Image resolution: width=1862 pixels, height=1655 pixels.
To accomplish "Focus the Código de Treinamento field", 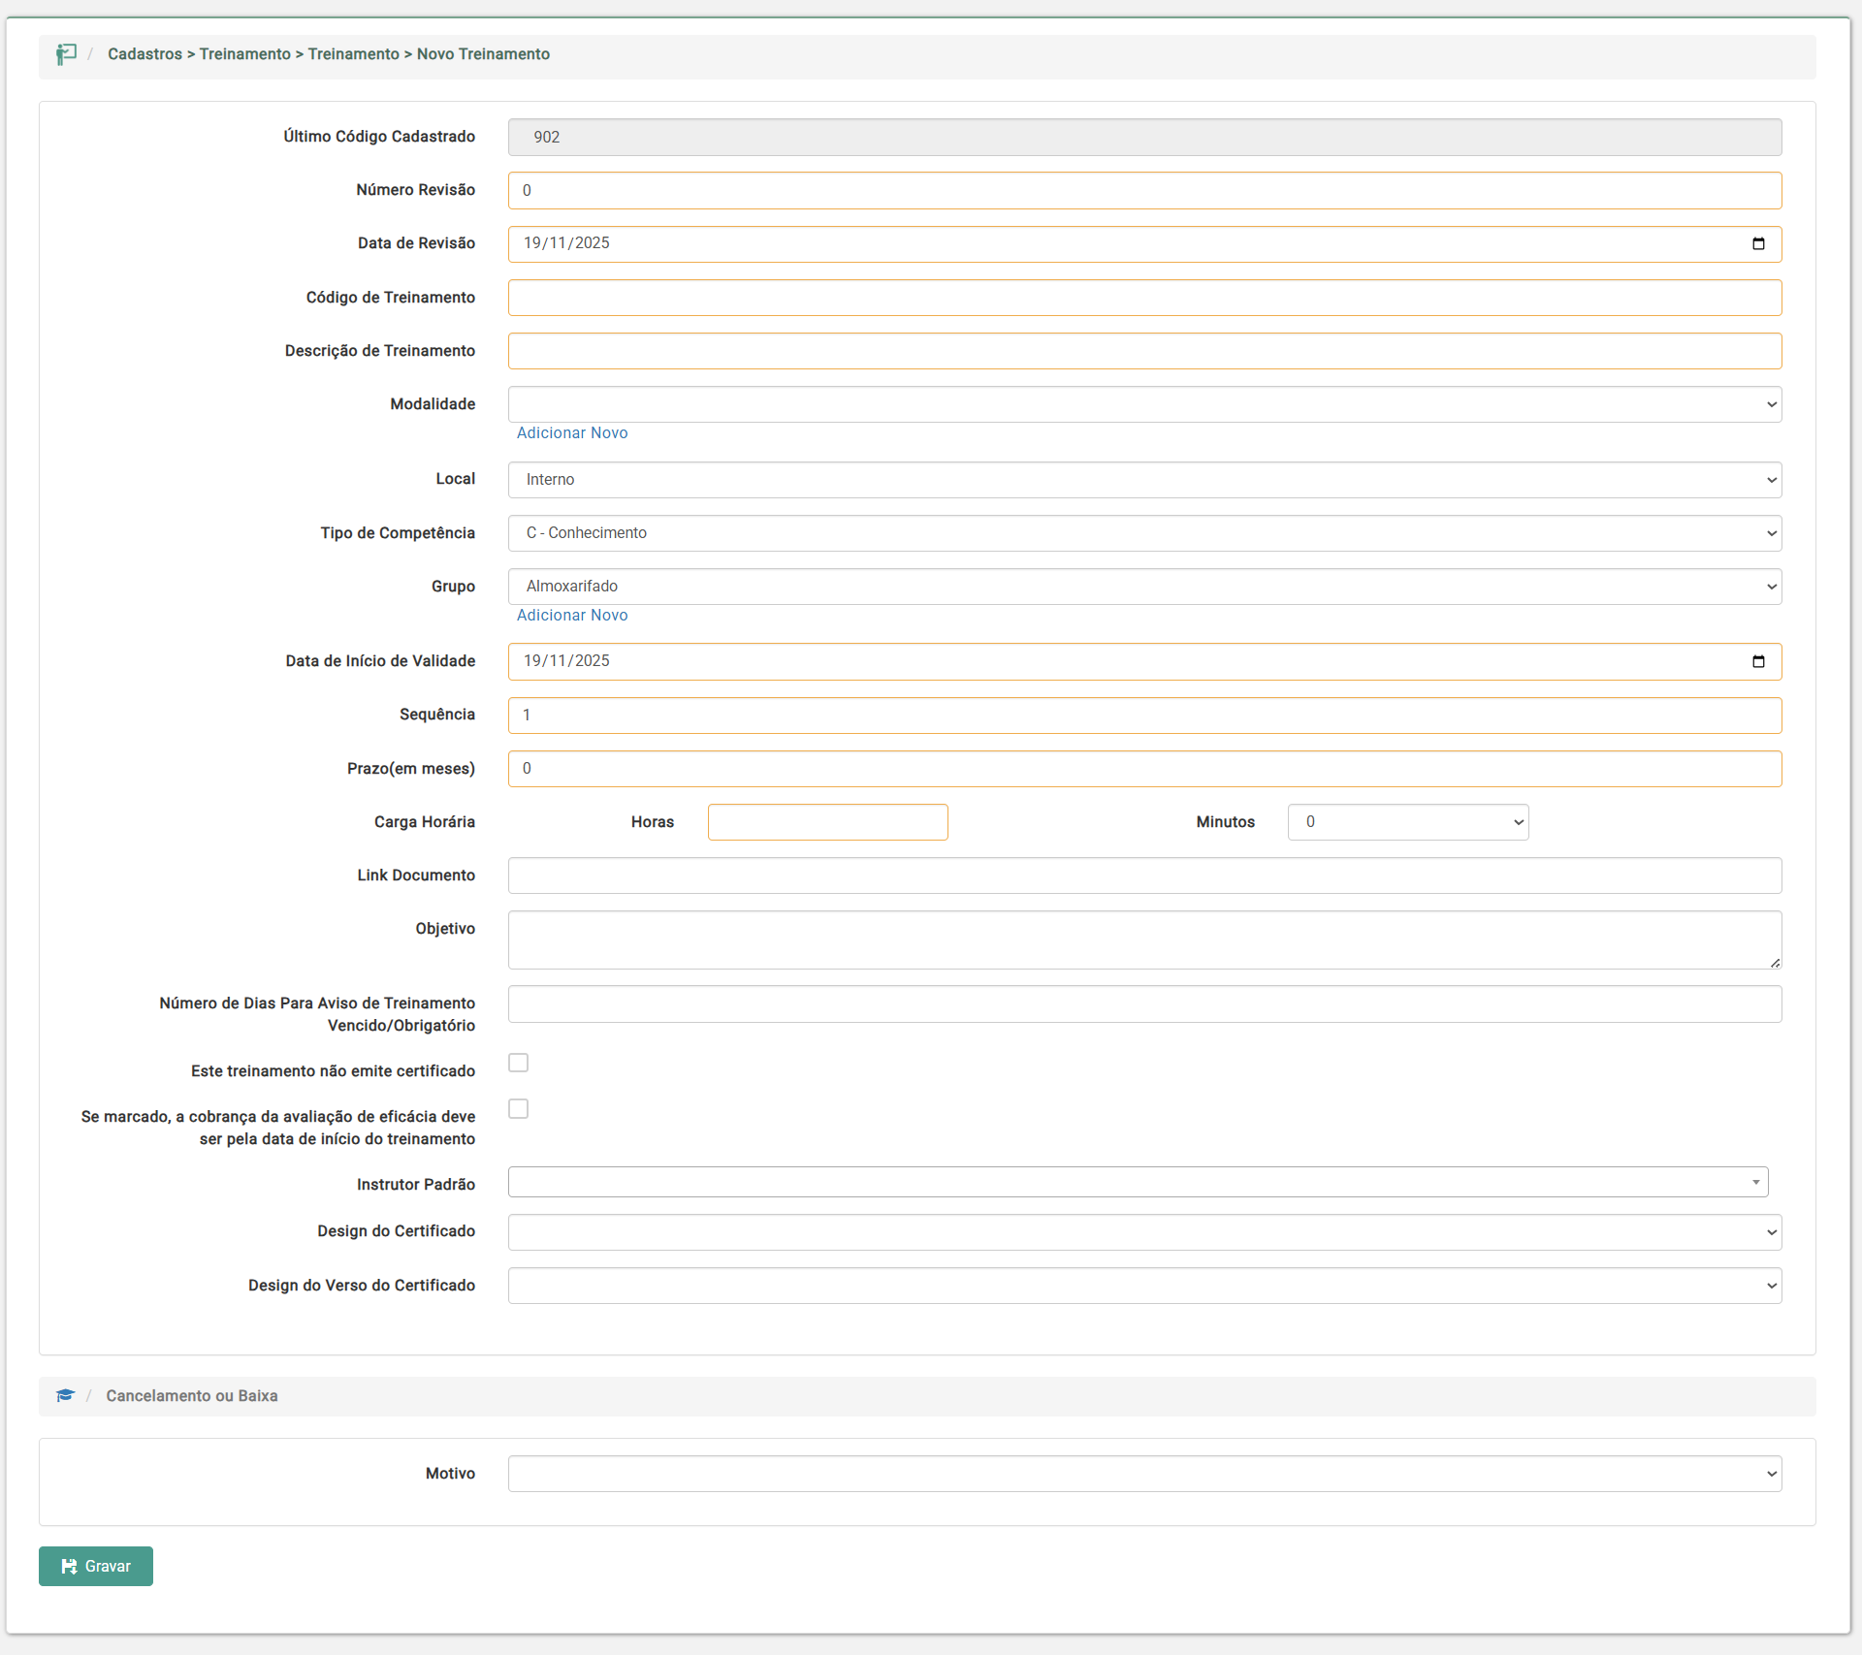I will pos(1144,298).
